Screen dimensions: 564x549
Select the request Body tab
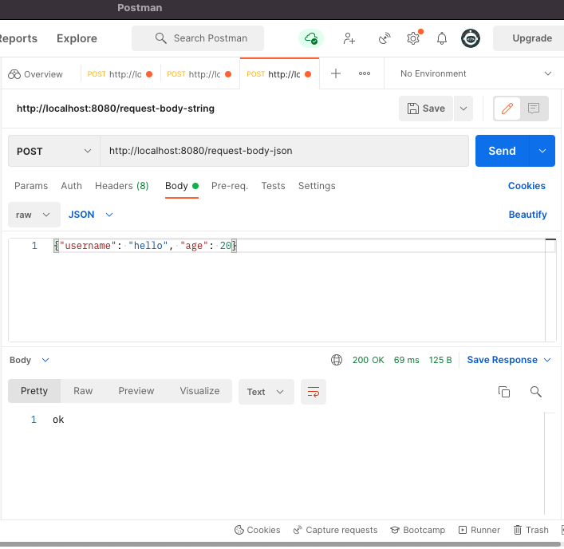[x=182, y=186]
